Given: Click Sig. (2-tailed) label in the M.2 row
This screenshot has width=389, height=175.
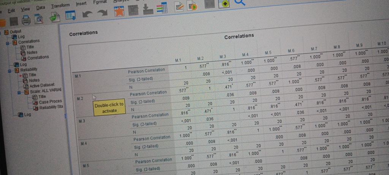Looking at the screenshot, I should coord(142,102).
